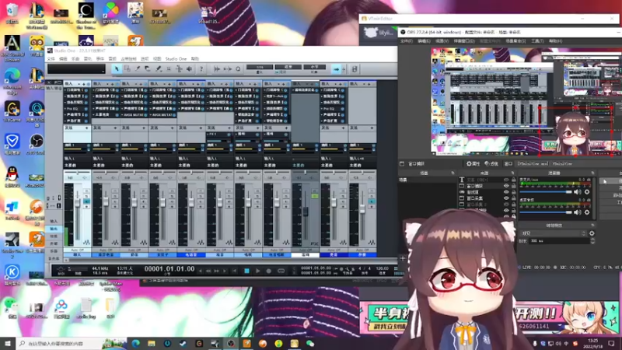Viewport: 622px width, 350px height.
Task: Open the middle timebase dropdown in Studio One toolbar
Action: coord(288,67)
